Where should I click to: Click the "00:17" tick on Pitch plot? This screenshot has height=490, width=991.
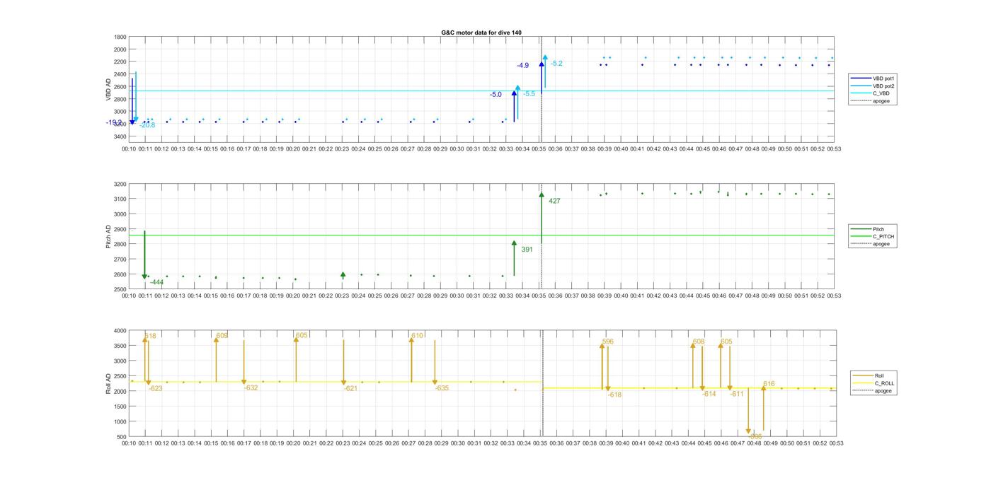click(244, 296)
